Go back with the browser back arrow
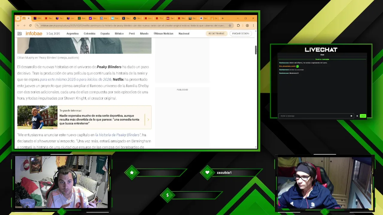383x215 pixels. click(x=18, y=25)
